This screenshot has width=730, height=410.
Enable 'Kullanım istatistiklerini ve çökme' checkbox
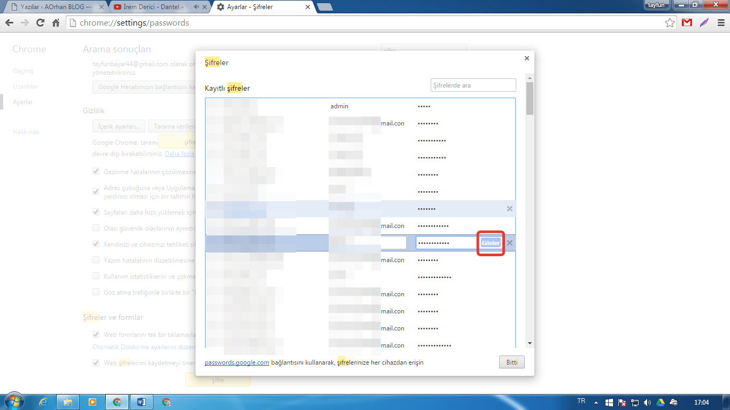click(96, 276)
